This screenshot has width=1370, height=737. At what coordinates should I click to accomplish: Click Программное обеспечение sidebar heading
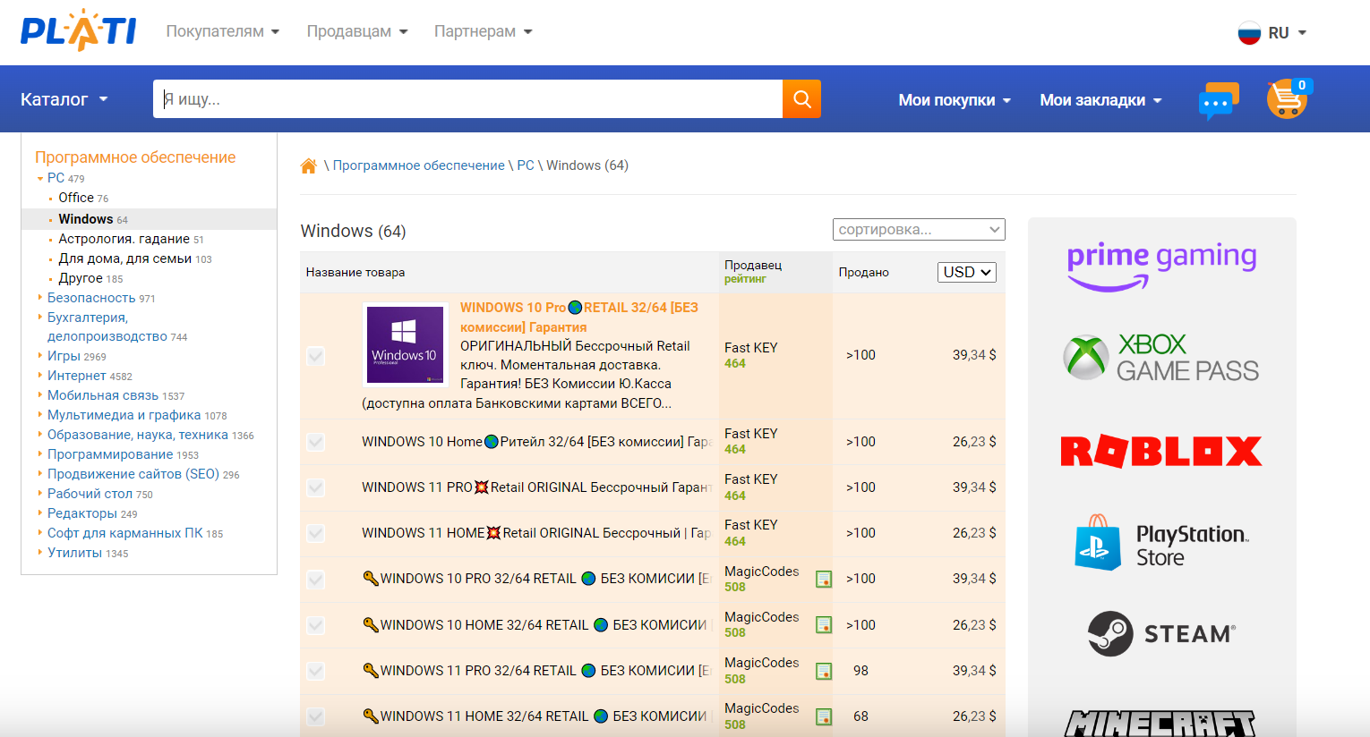click(x=135, y=157)
